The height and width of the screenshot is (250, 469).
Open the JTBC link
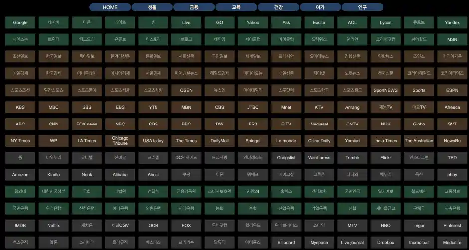pyautogui.click(x=253, y=107)
